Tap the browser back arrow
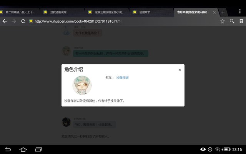This screenshot has height=154, width=246. coord(5,21)
